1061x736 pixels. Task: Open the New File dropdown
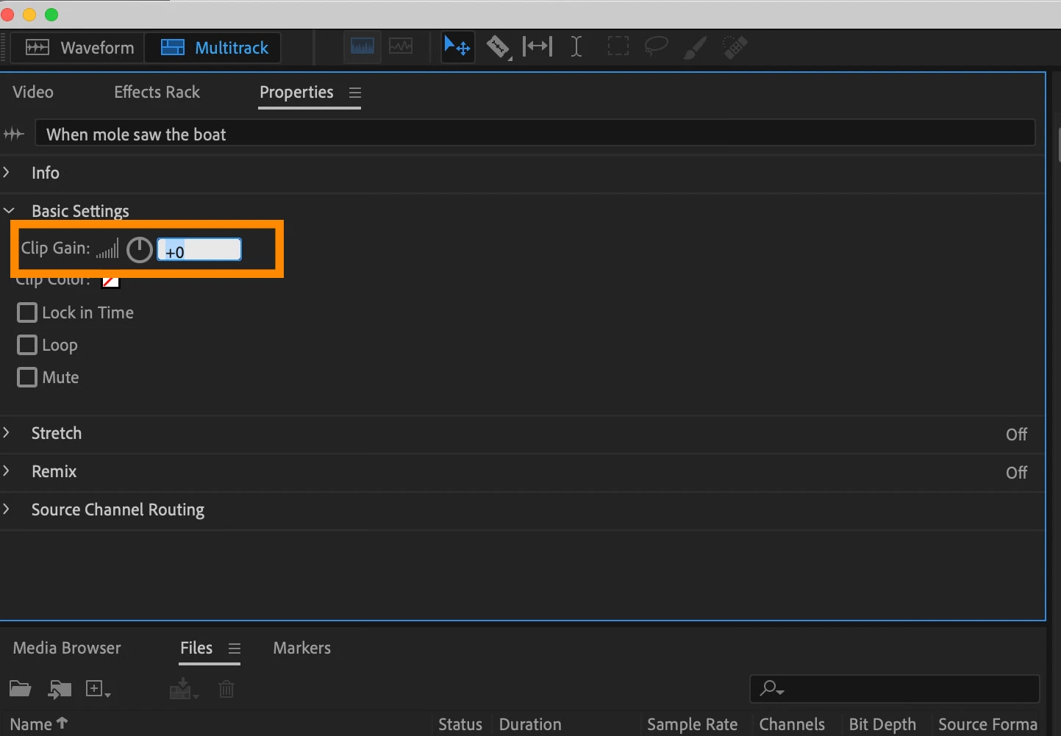click(x=98, y=689)
